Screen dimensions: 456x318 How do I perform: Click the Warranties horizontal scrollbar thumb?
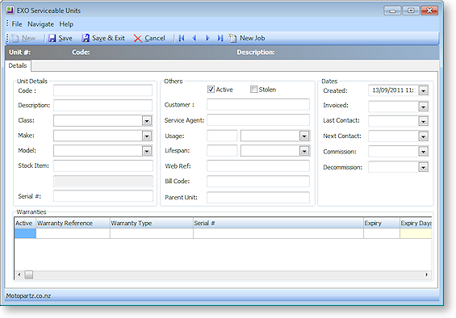[x=29, y=274]
